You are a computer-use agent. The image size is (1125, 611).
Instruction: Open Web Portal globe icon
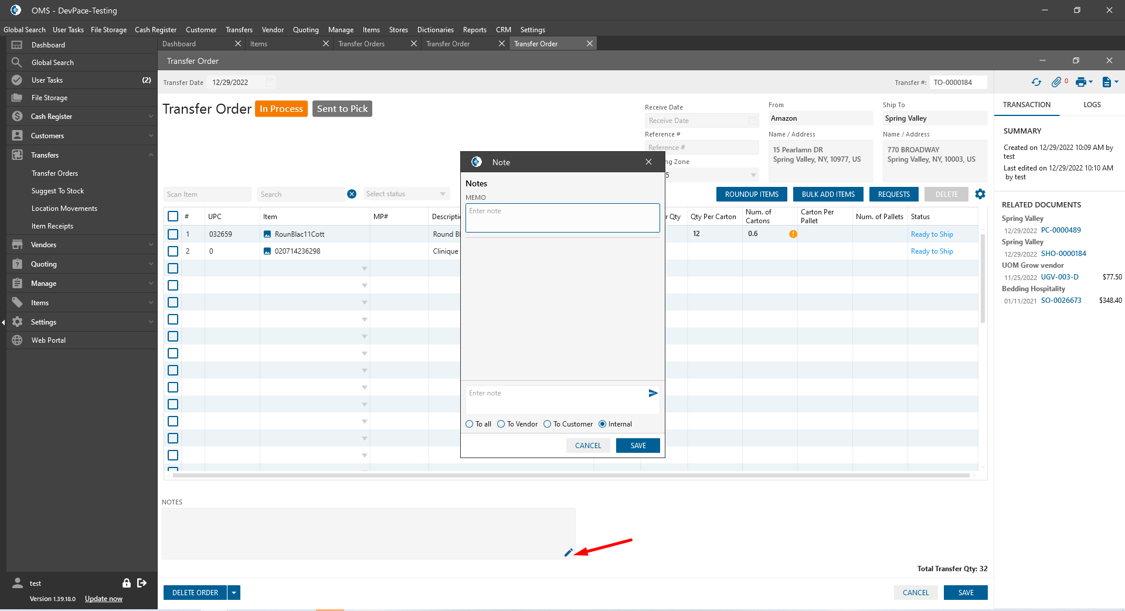point(17,340)
